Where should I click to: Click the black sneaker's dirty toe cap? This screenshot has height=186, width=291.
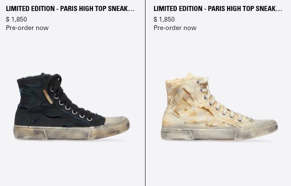tap(116, 121)
